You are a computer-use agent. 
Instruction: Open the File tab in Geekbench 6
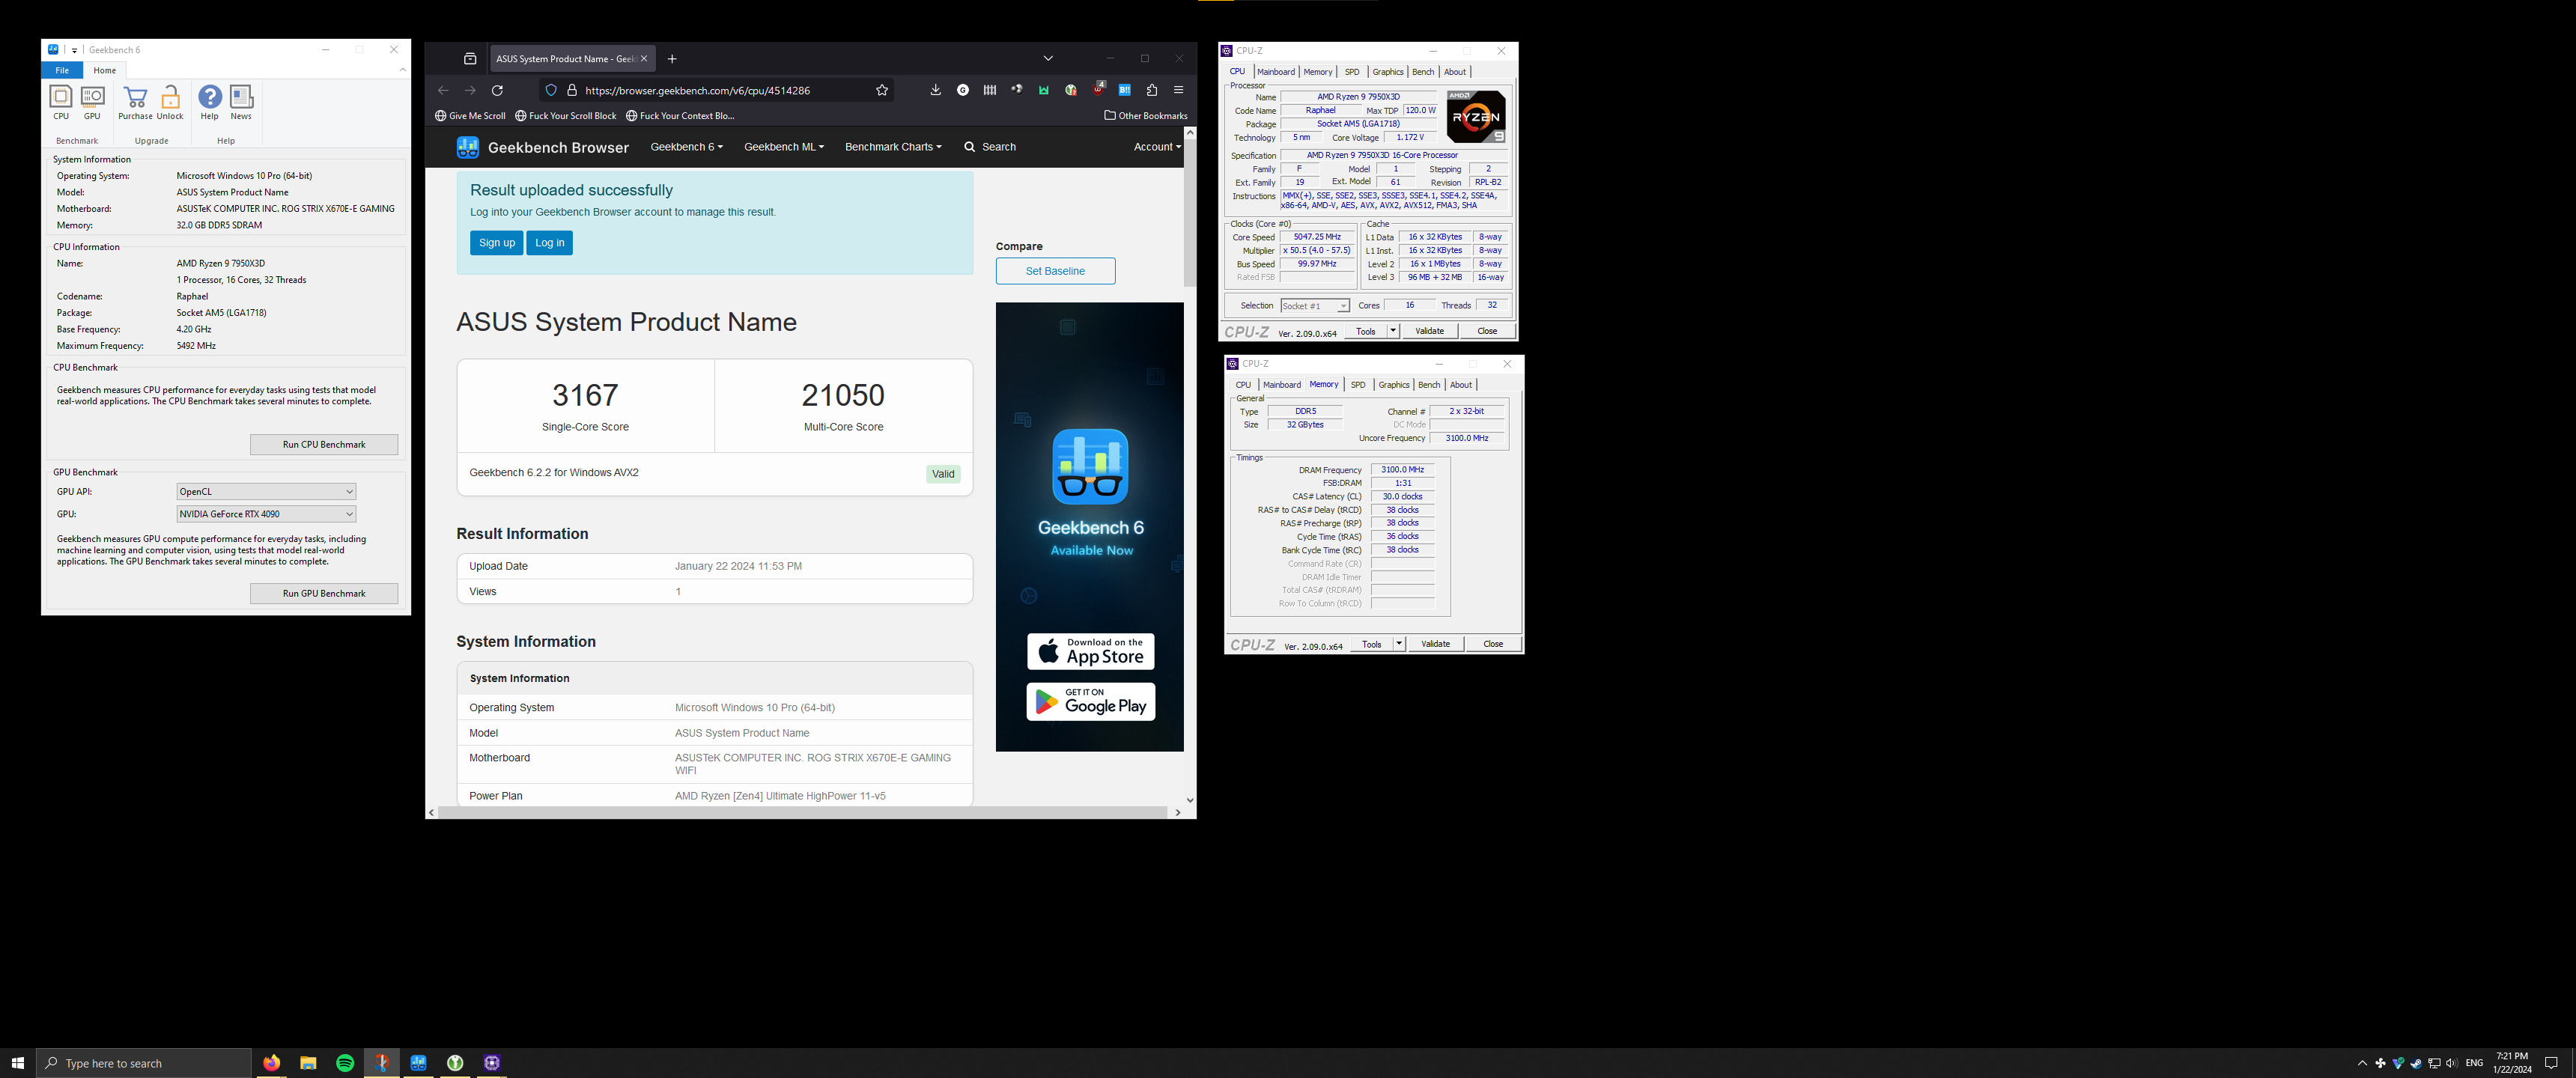click(x=62, y=70)
